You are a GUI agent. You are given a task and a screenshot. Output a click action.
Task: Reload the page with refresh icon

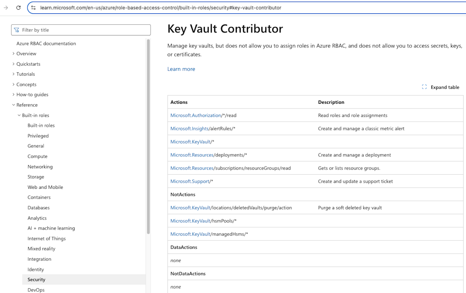[x=19, y=8]
